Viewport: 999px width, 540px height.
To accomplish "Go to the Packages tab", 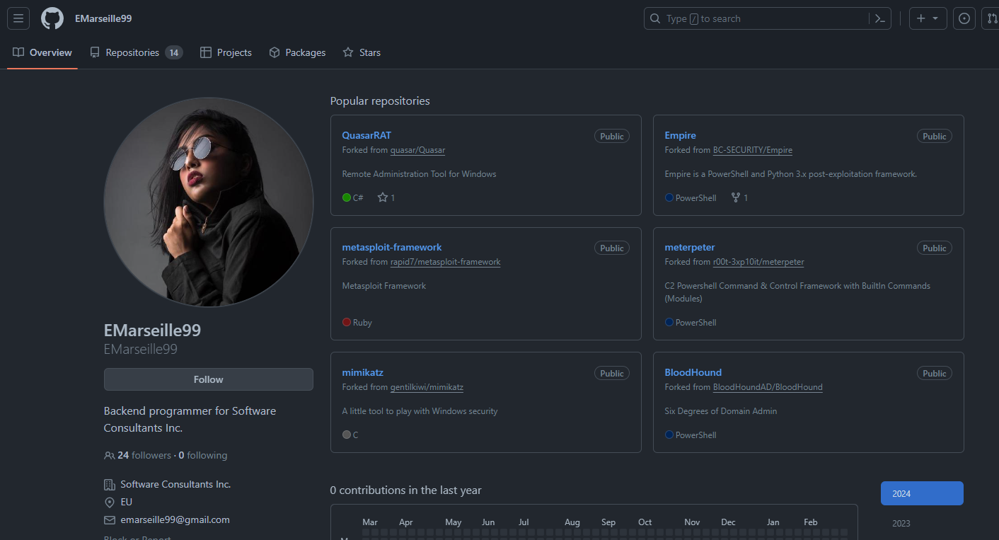I will click(x=297, y=52).
